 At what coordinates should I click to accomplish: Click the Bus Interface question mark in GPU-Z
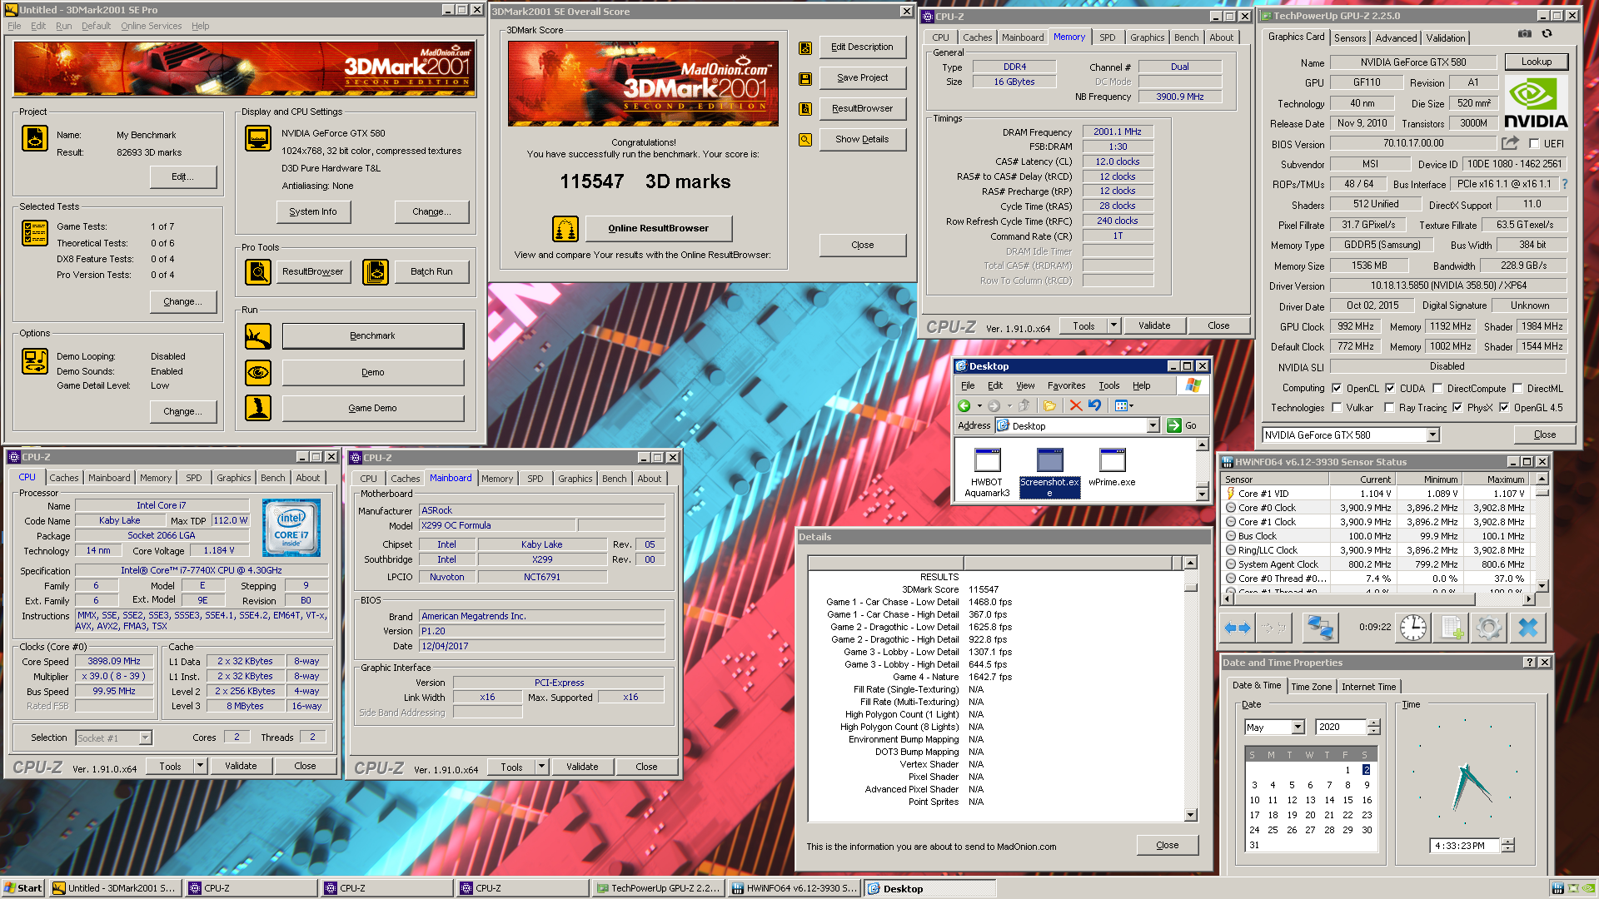click(x=1564, y=184)
